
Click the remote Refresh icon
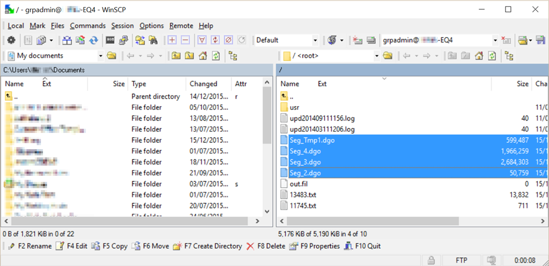492,56
